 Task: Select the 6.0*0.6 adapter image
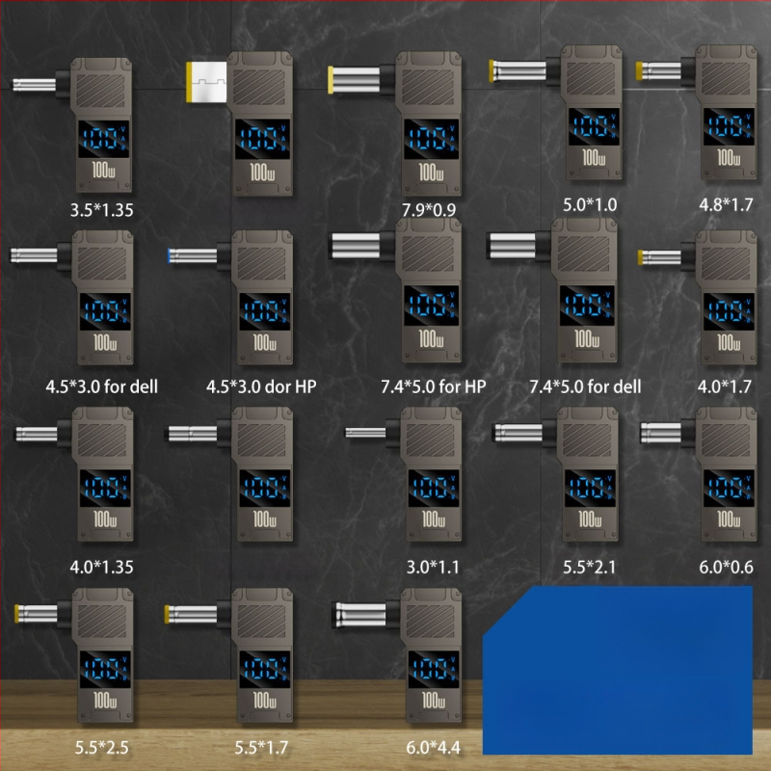(x=725, y=472)
